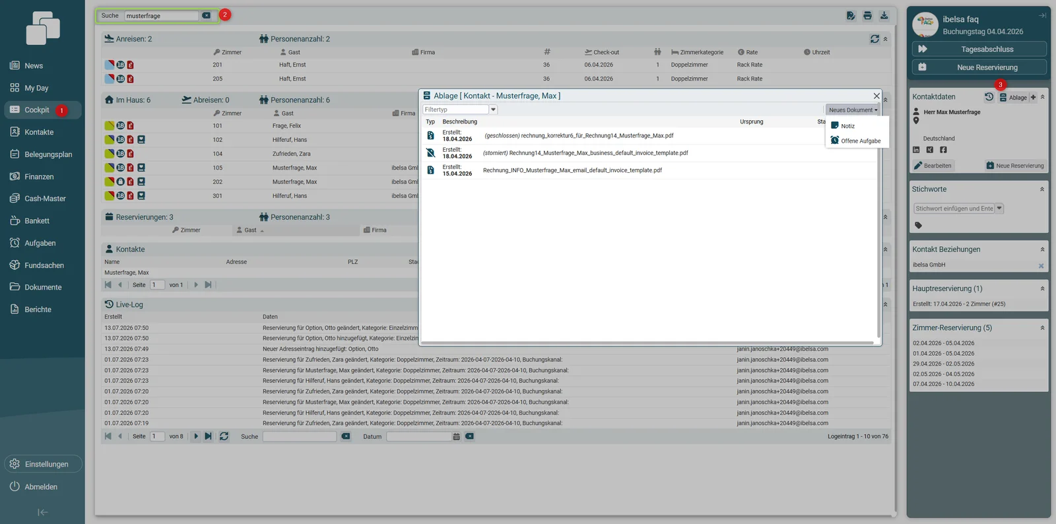Click the print icon in the top toolbar
1056x524 pixels.
[867, 16]
